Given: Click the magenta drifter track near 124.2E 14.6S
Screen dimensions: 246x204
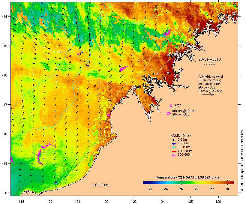Looking at the screenshot, I should click(x=166, y=33).
